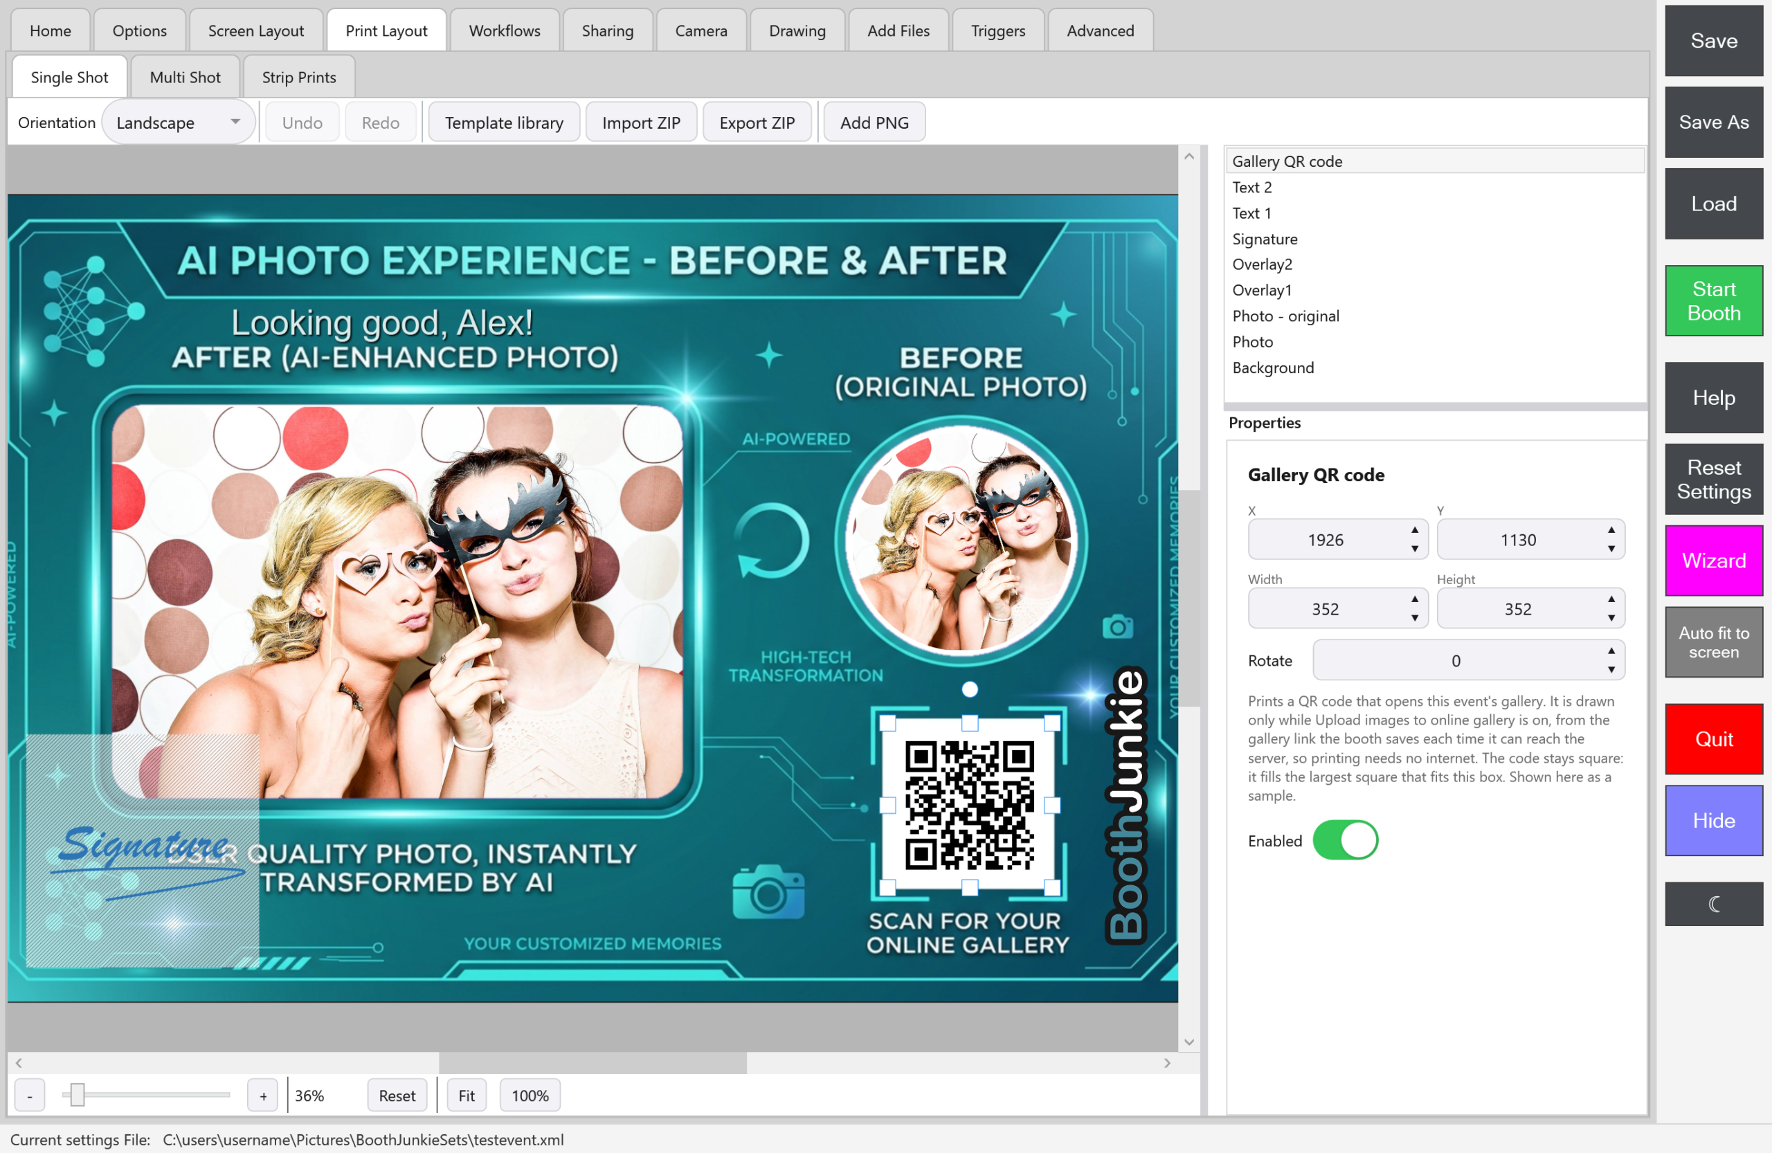
Task: Increase the Rotate value with the up arrow
Action: point(1611,651)
